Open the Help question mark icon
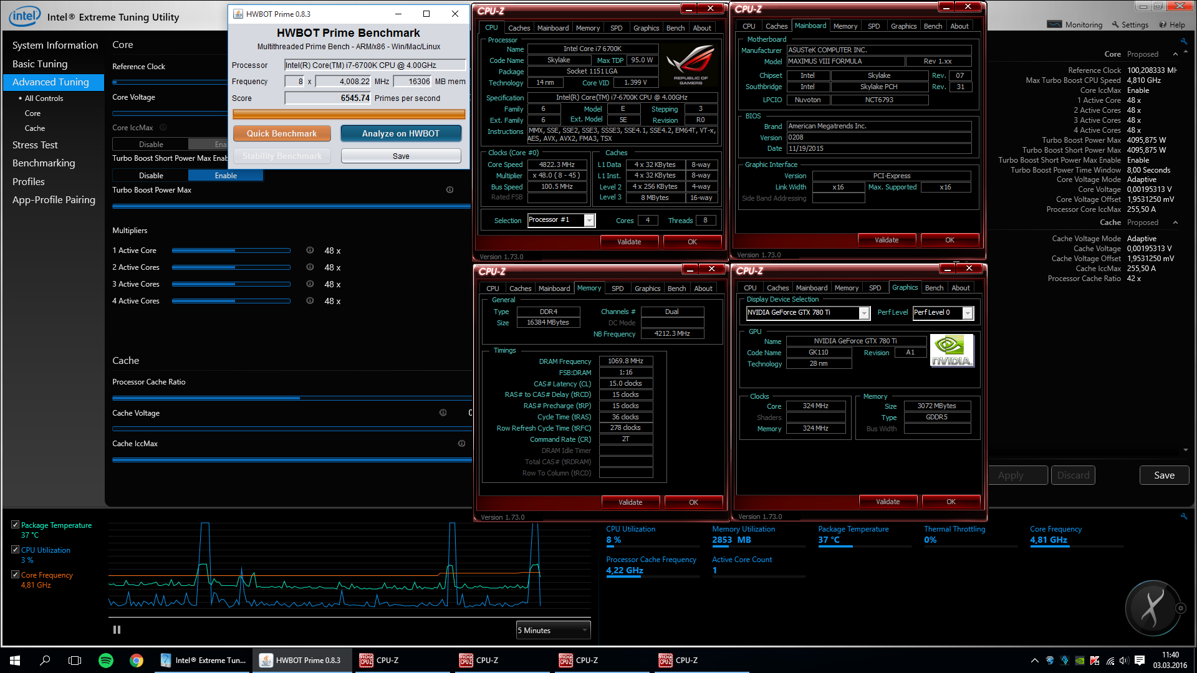1197x673 pixels. click(x=1163, y=25)
